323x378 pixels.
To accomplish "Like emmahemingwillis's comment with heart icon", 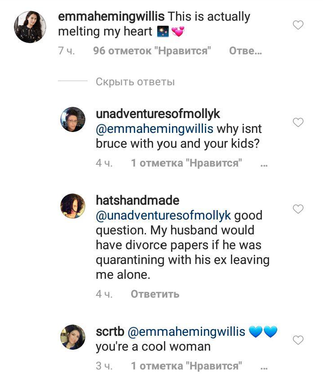I will point(298,26).
